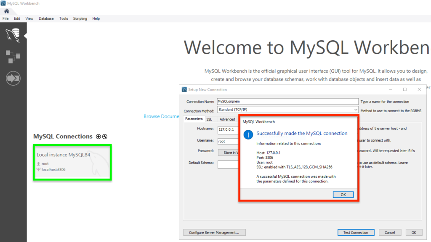The width and height of the screenshot is (431, 242).
Task: Click the Username input field
Action: point(228,141)
